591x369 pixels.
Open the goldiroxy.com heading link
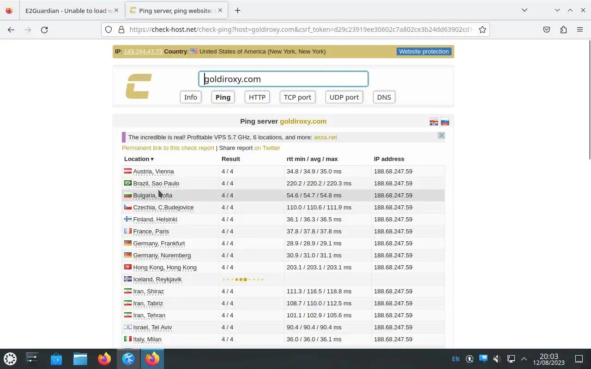[x=303, y=121]
